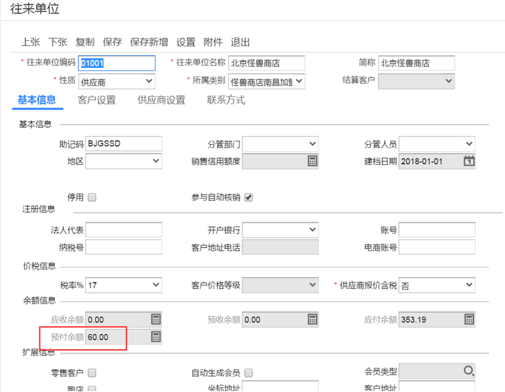Viewport: 505px width, 392px height.
Task: Switch to 供应商设置 tab
Action: tap(162, 100)
